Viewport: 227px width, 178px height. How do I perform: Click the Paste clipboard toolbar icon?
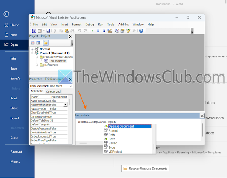coord(67,31)
